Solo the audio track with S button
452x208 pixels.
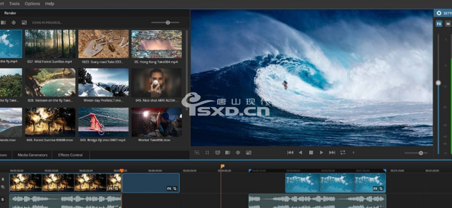[x=3, y=200]
